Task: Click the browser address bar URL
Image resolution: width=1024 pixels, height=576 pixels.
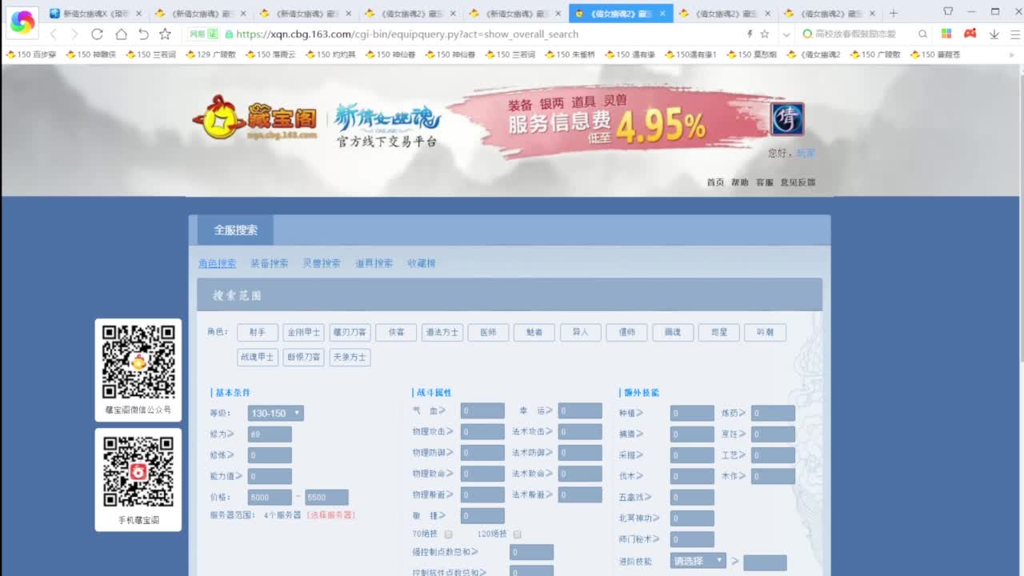Action: coord(407,34)
